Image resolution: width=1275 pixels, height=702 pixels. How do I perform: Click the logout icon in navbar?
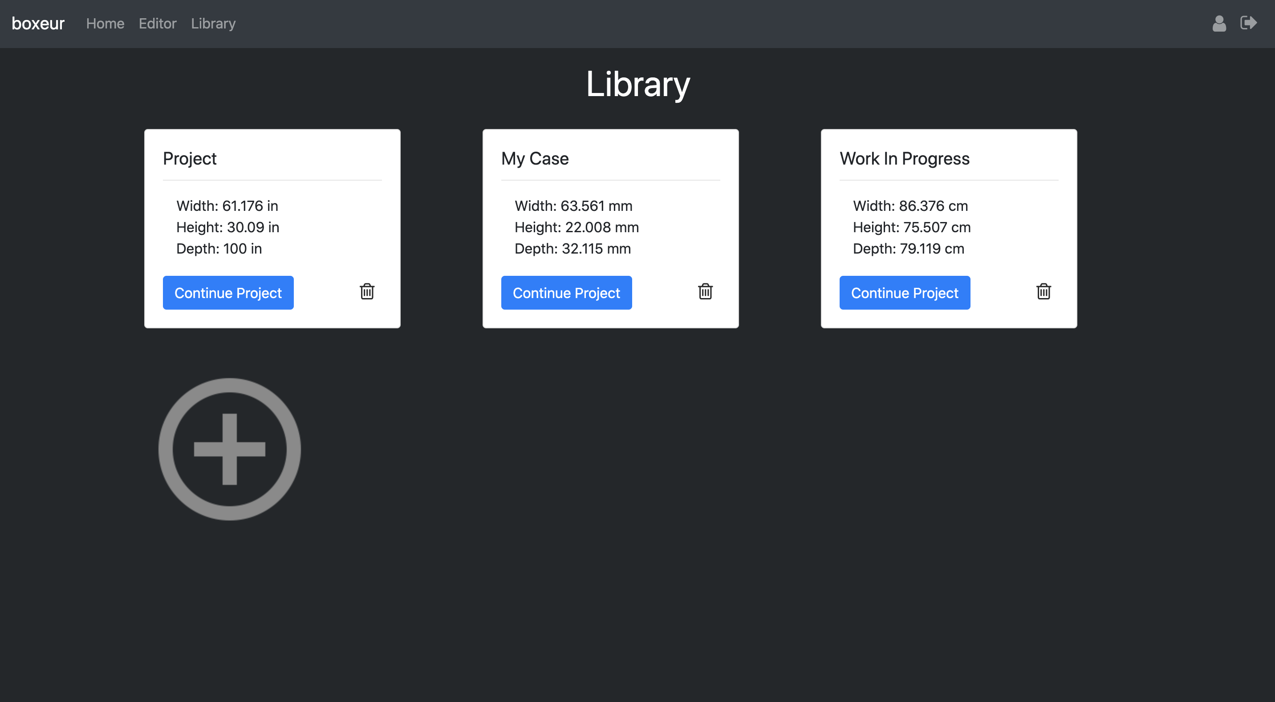(x=1248, y=23)
